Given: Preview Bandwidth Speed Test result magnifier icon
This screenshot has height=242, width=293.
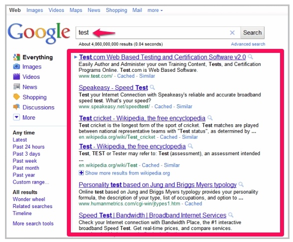Looking at the screenshot, I should pos(231,215).
